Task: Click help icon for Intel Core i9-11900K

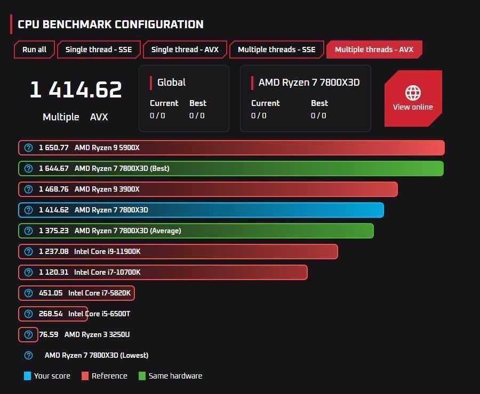Action: (28, 251)
